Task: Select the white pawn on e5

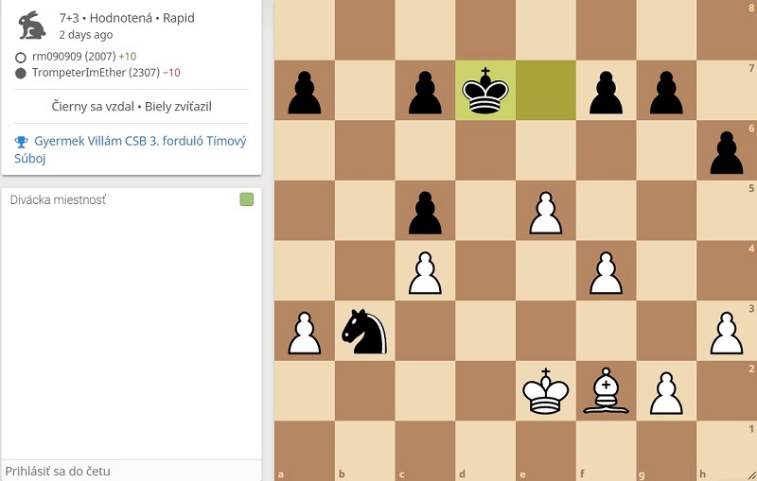Action: [x=546, y=213]
